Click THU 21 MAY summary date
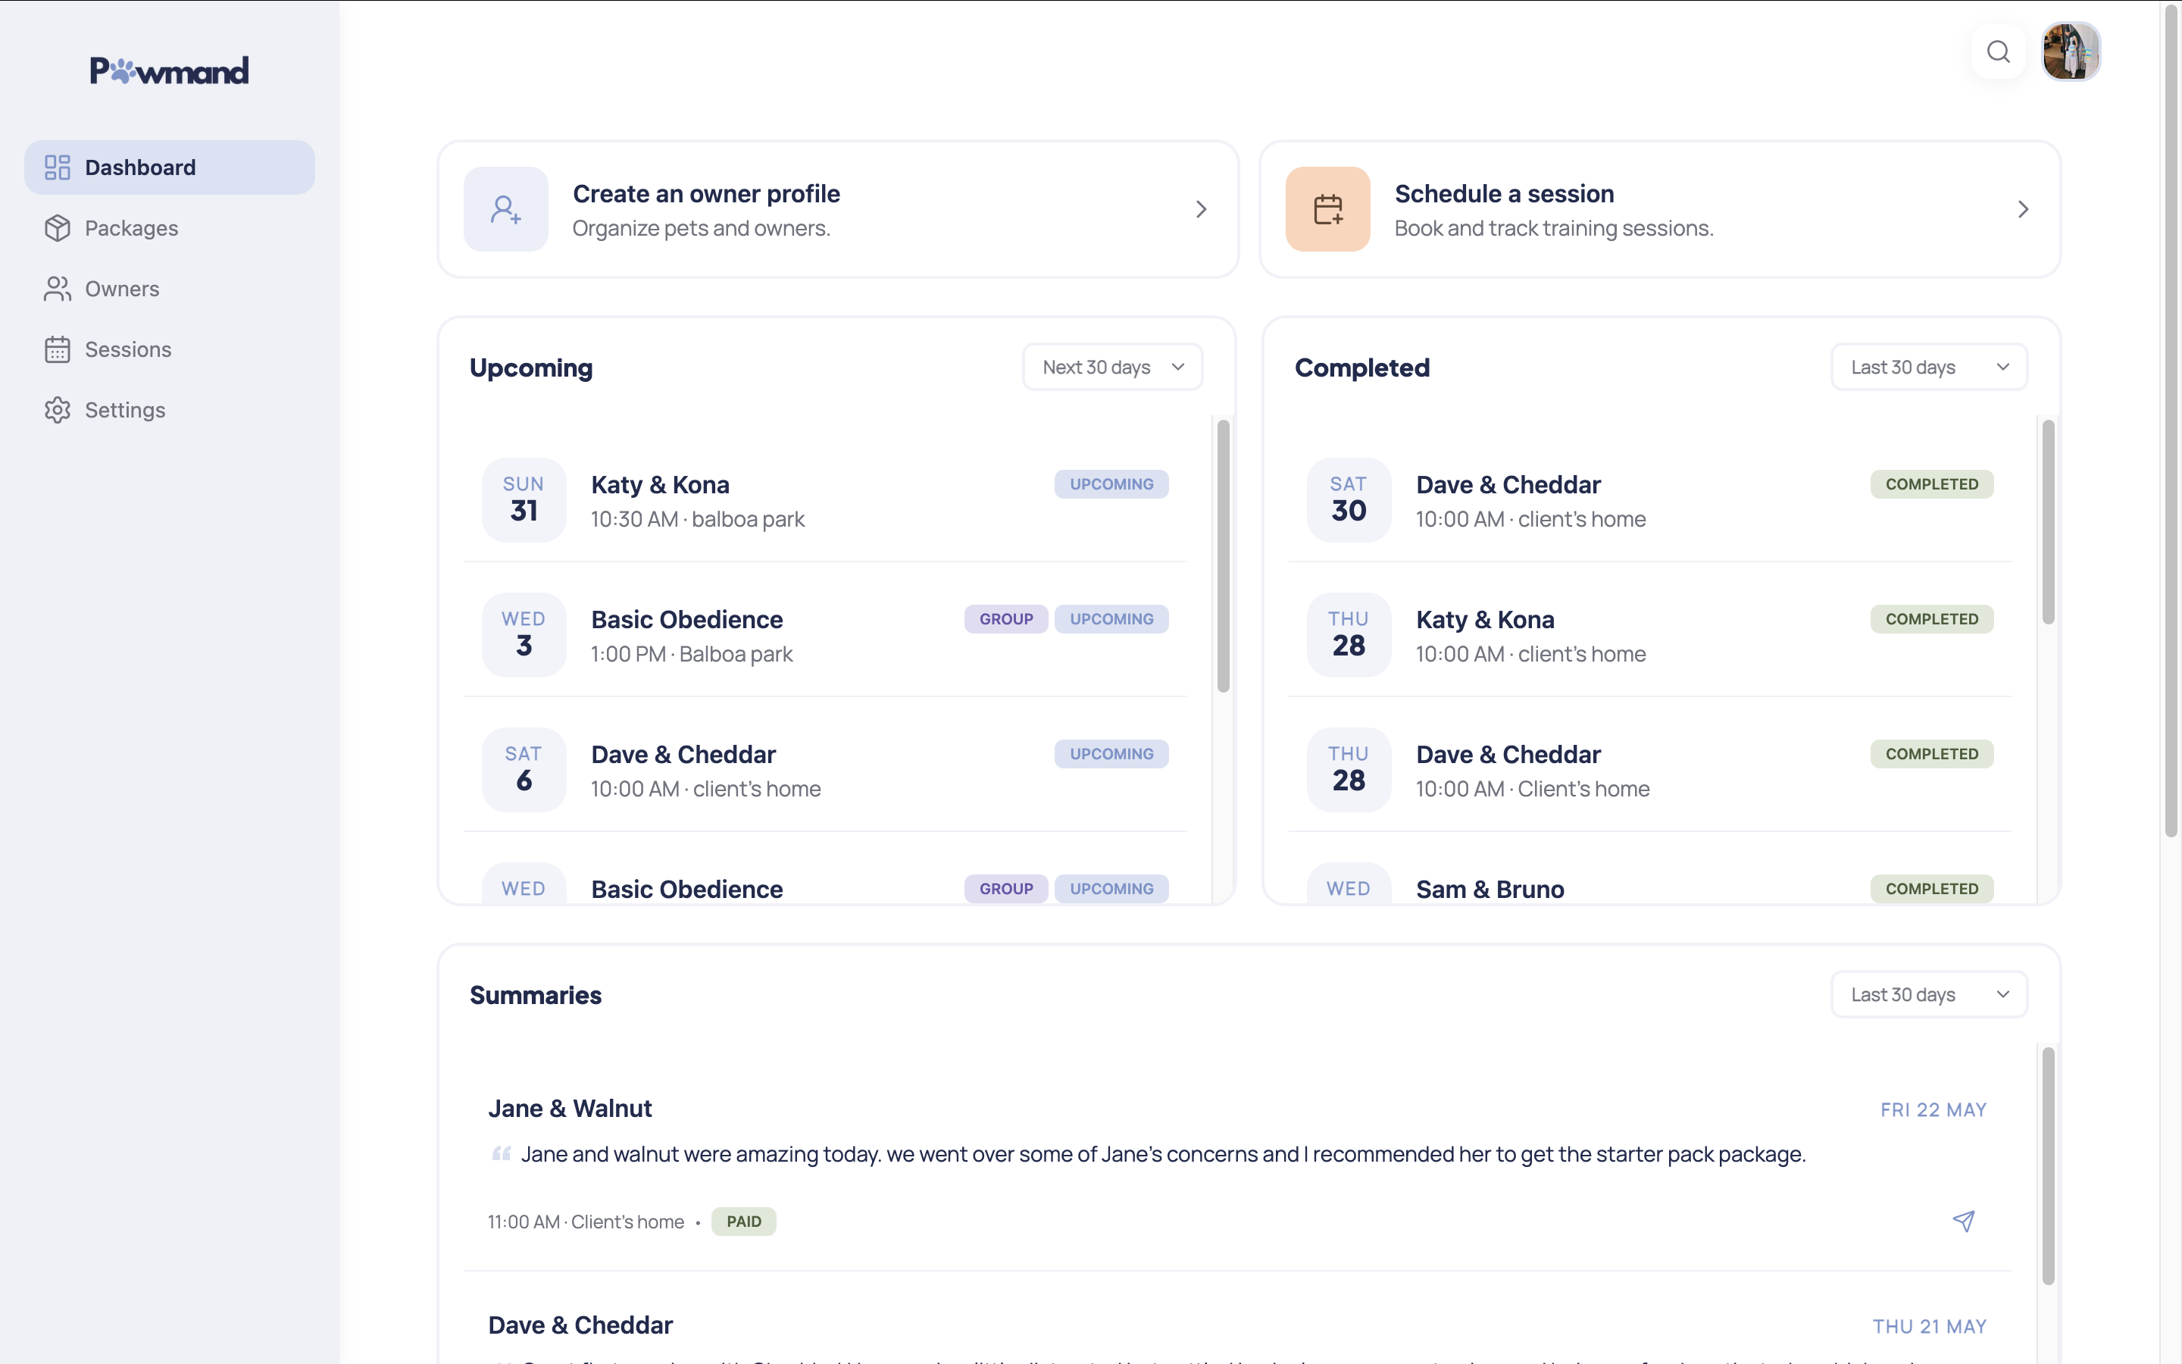Image resolution: width=2182 pixels, height=1364 pixels. click(1930, 1326)
